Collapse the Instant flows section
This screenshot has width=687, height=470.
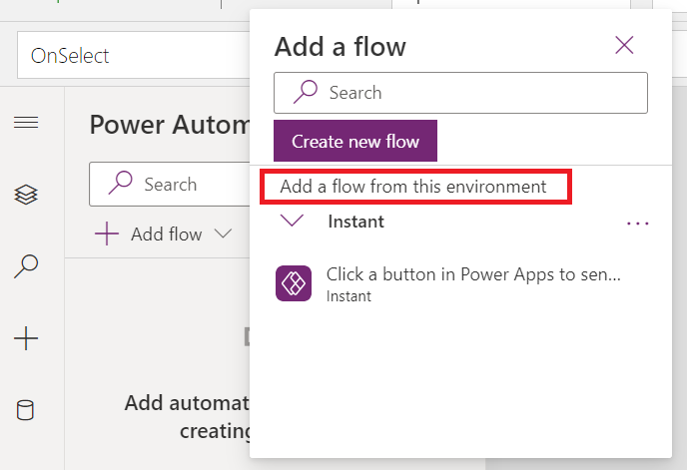pyautogui.click(x=293, y=222)
